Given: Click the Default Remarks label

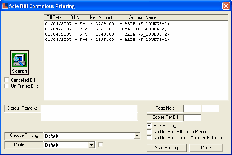Looking at the screenshot, I should pyautogui.click(x=23, y=108).
